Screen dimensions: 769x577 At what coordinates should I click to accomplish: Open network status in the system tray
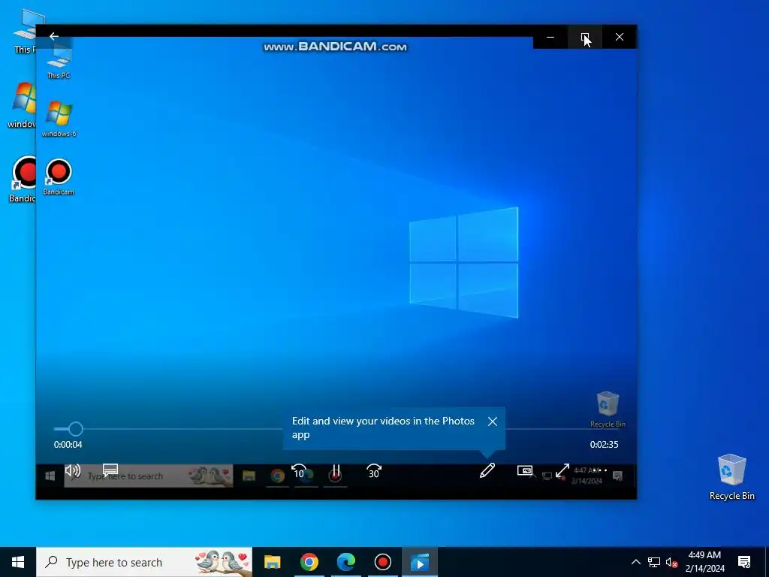654,562
